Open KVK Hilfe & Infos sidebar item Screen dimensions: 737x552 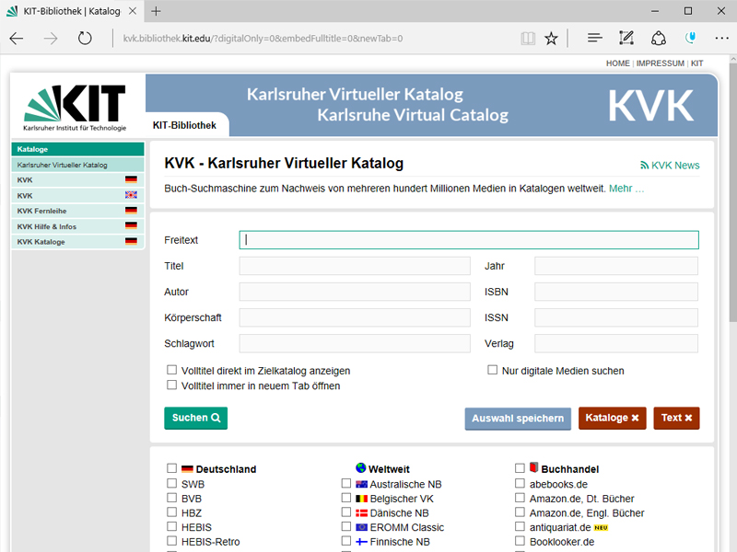coord(77,226)
